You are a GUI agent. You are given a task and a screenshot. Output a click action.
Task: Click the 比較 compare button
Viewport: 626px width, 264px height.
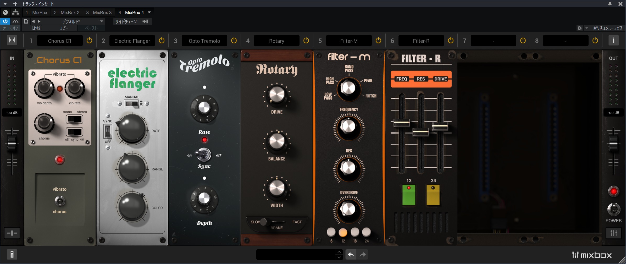click(36, 28)
